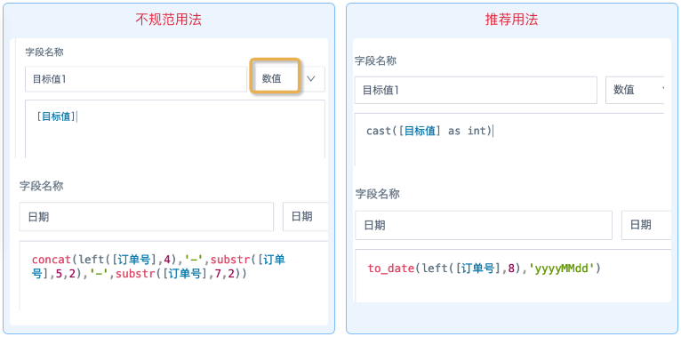Click the 不规范用法 heading

click(169, 19)
